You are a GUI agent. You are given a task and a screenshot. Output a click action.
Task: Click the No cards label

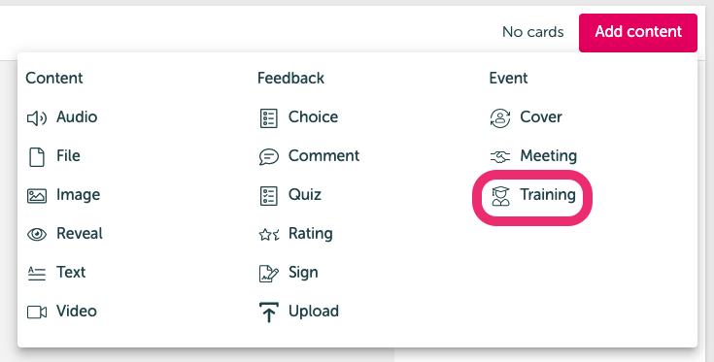[x=532, y=32]
